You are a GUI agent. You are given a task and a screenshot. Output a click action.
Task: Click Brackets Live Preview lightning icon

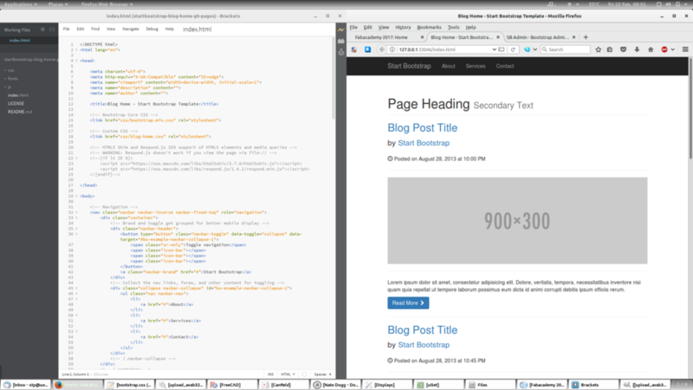[340, 29]
